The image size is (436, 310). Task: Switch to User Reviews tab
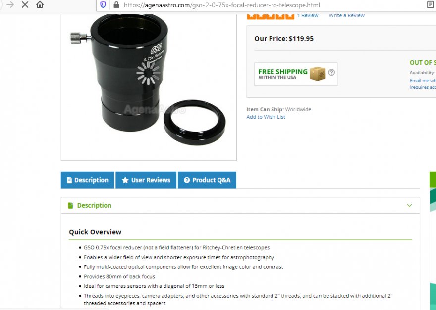146,180
